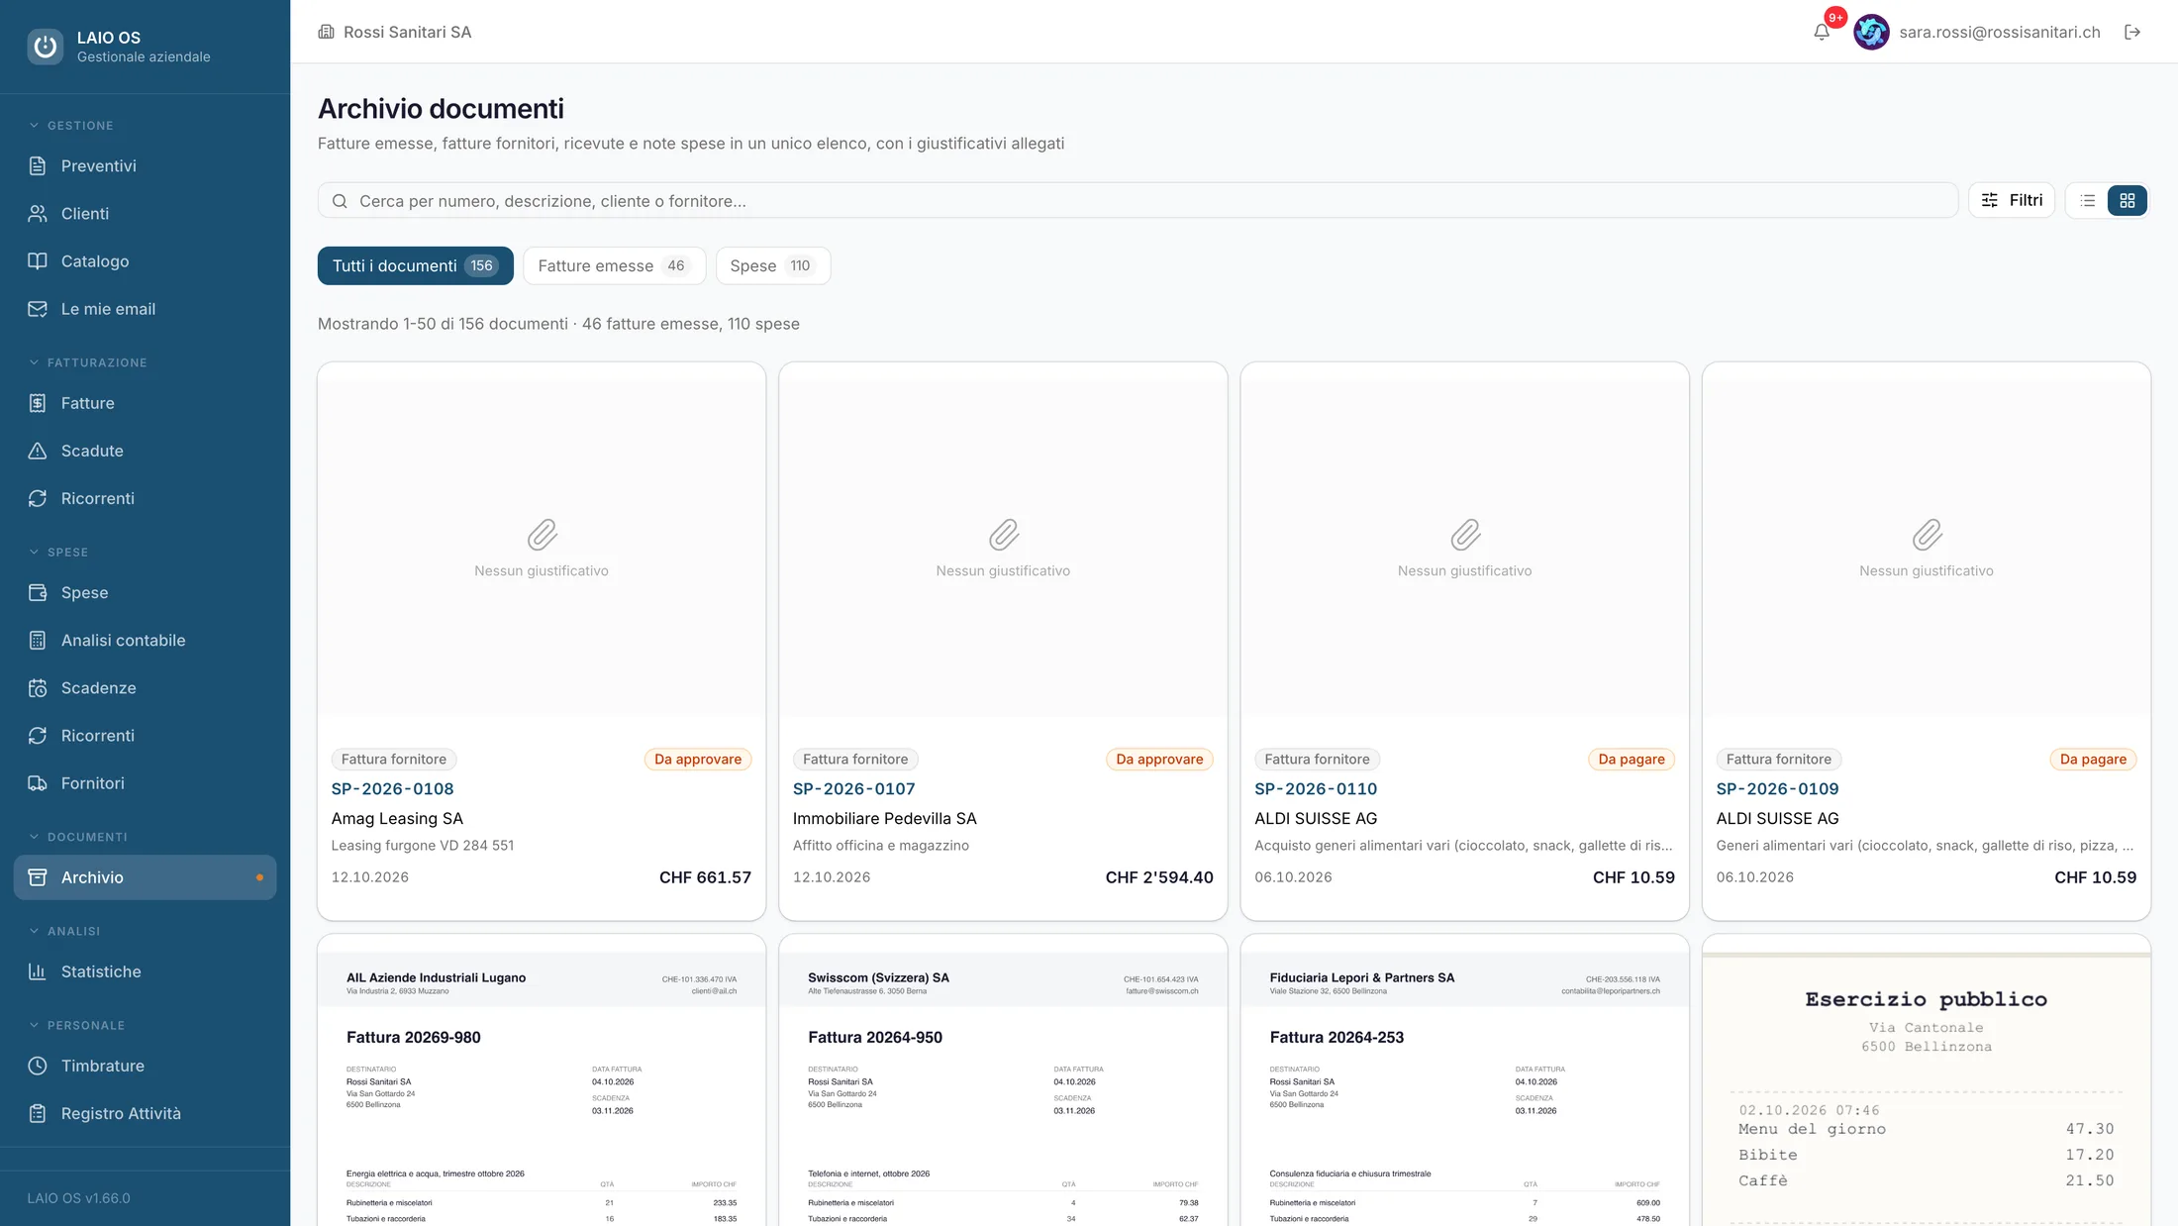Switch to list view layout
Viewport: 2178px width, 1226px height.
coord(2088,200)
